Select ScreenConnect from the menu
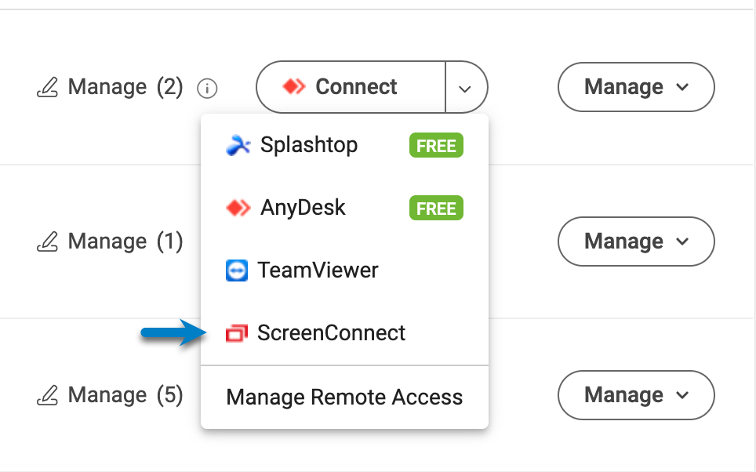The height and width of the screenshot is (472, 756). tap(331, 332)
